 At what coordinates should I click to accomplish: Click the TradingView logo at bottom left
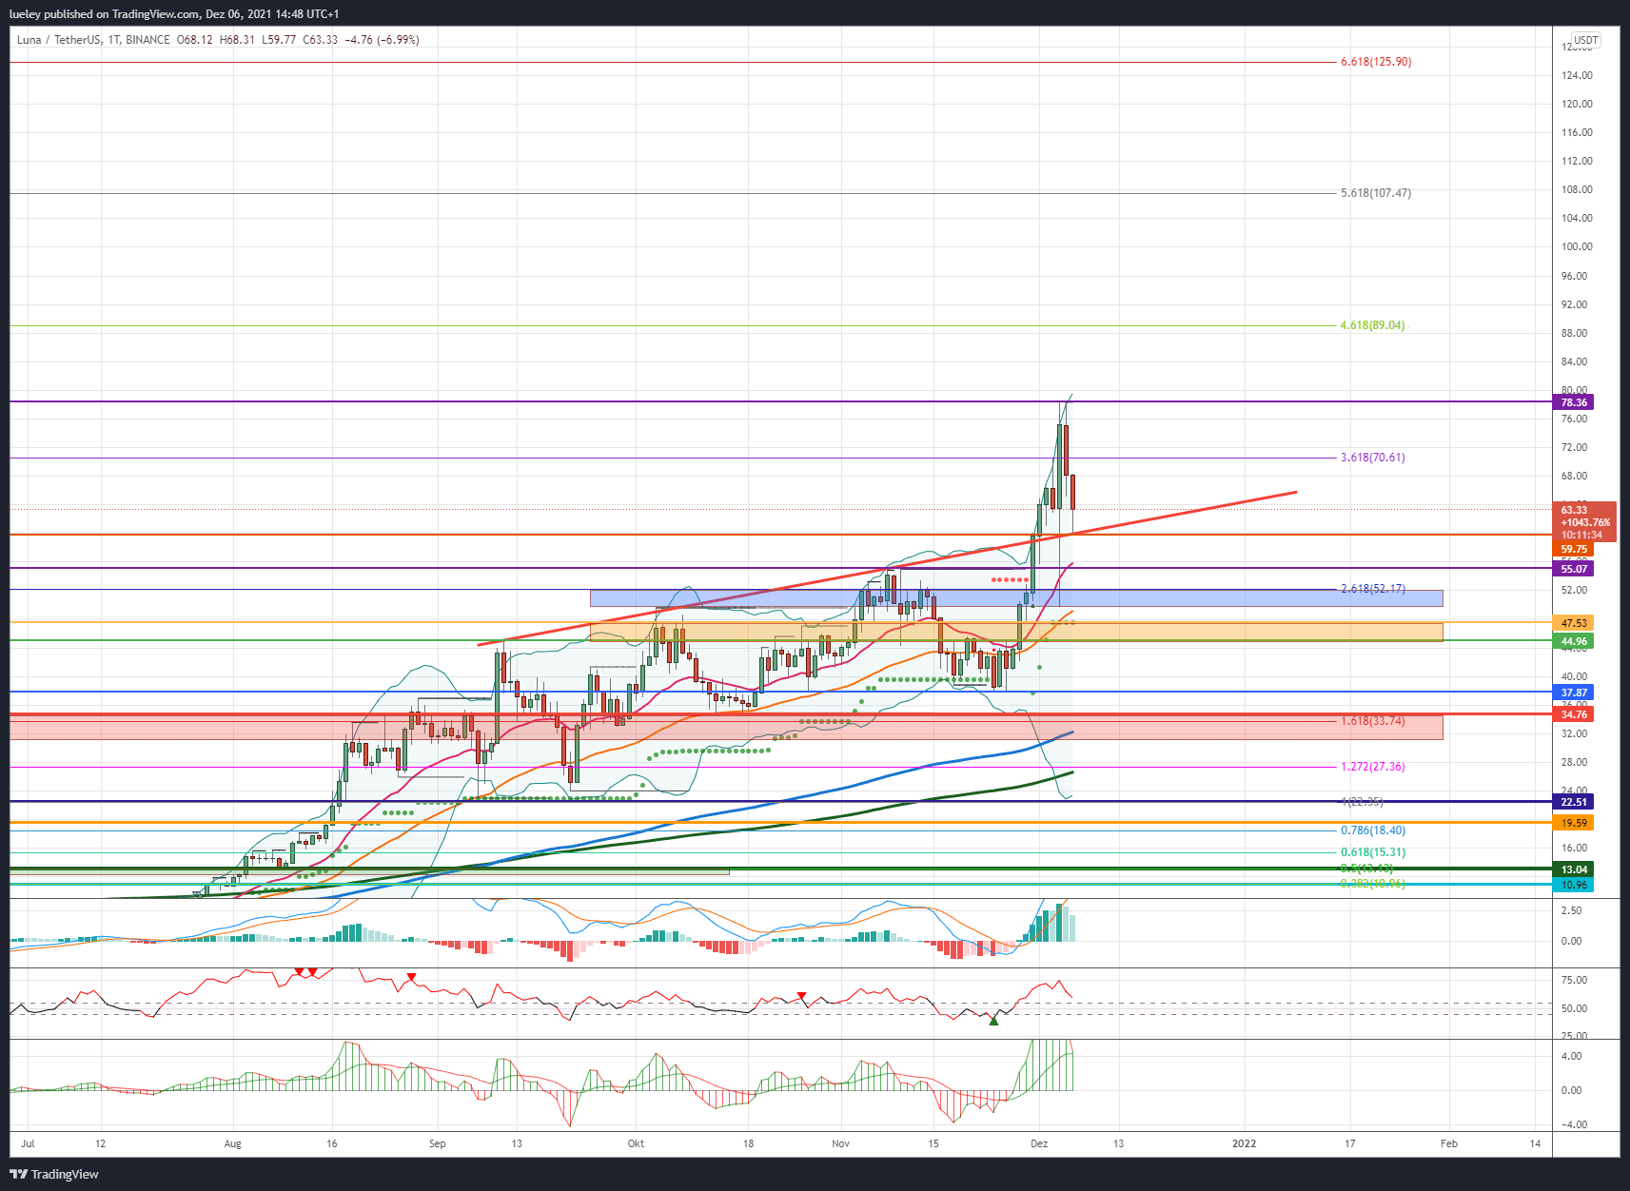point(54,1174)
